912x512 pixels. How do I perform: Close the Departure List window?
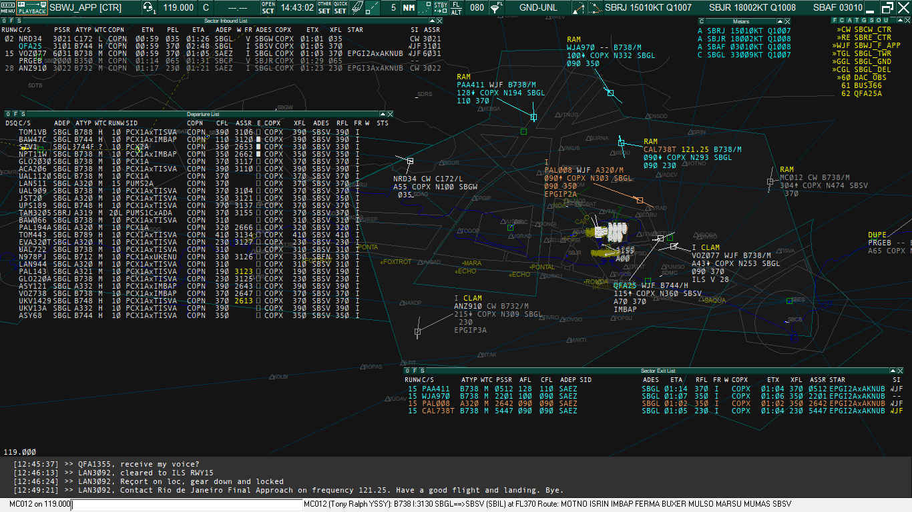(391, 114)
